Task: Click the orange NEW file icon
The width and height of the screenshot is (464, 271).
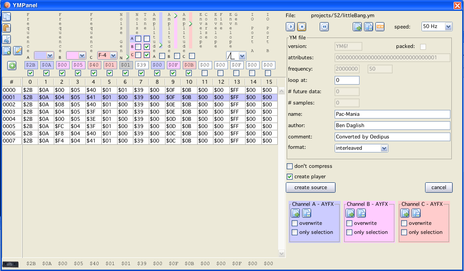Action: (x=380, y=27)
